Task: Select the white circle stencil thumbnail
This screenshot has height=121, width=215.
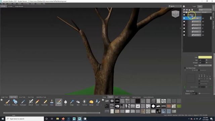Action: point(153,106)
